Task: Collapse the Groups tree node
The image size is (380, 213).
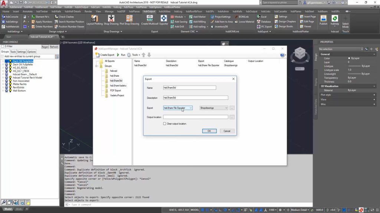Action: 96,66
